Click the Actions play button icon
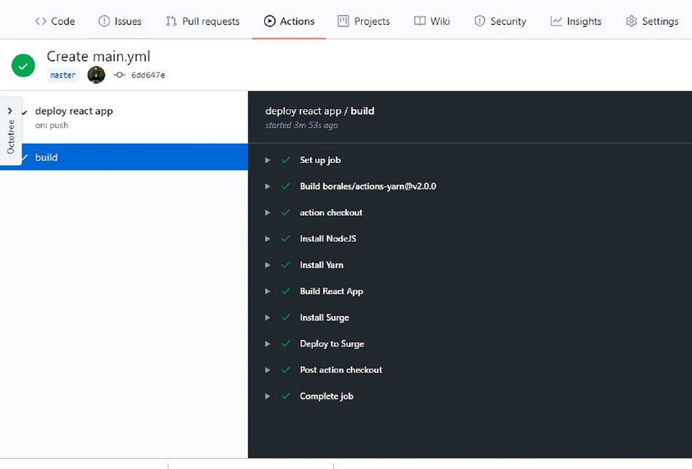This screenshot has width=692, height=469. (269, 21)
